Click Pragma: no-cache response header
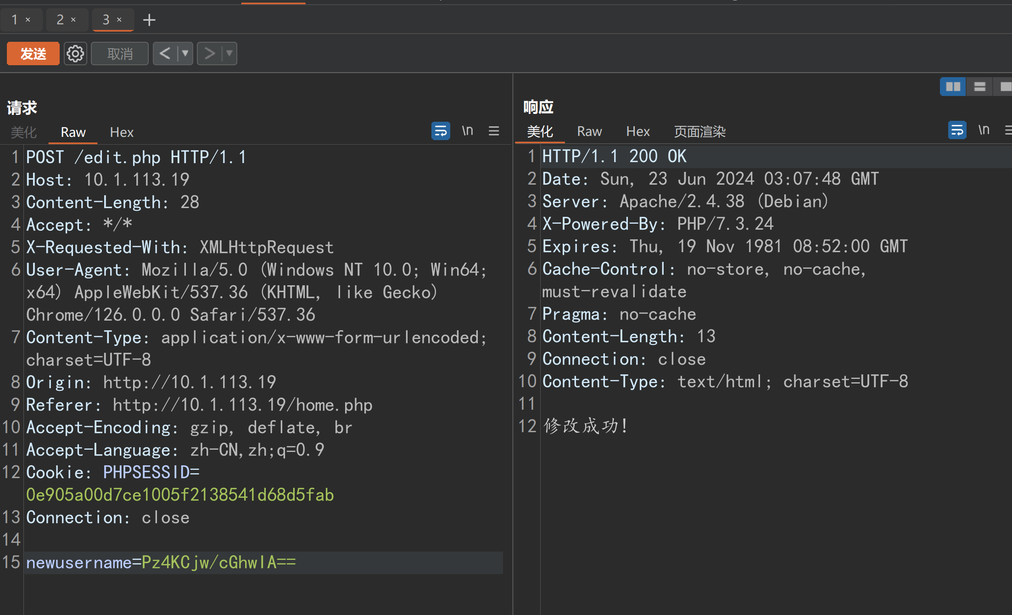 tap(619, 314)
